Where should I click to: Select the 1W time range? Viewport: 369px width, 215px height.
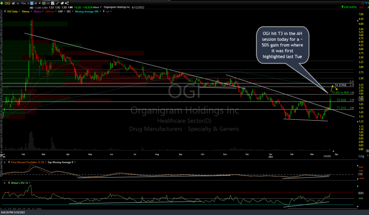pos(29,208)
